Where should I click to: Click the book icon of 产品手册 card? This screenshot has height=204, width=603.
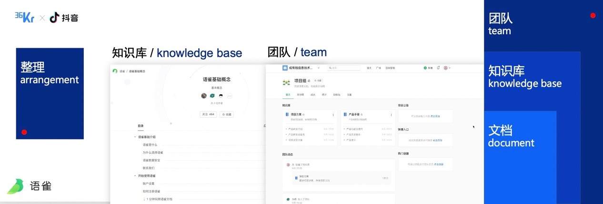[345, 115]
